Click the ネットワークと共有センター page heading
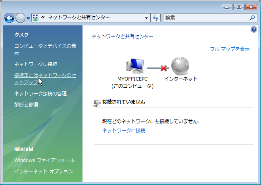261x185 pixels. pyautogui.click(x=122, y=37)
